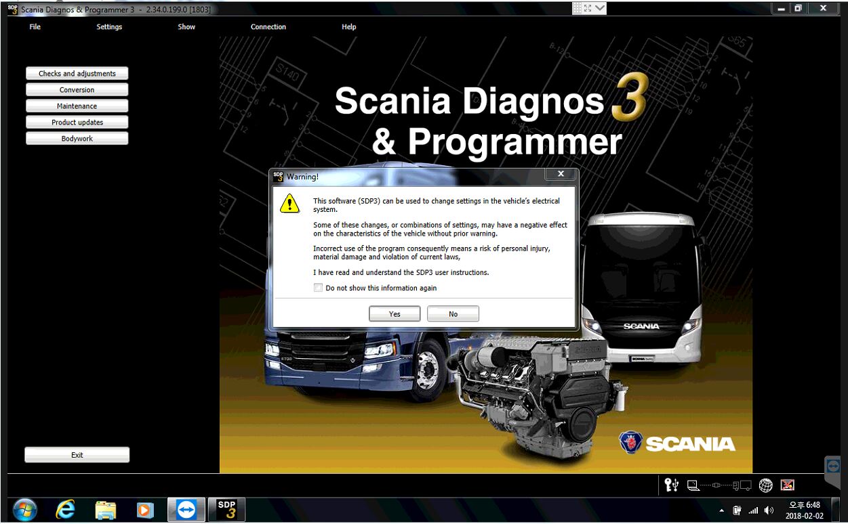848x524 pixels.
Task: Click Yes in the Warning dialog
Action: (x=395, y=314)
